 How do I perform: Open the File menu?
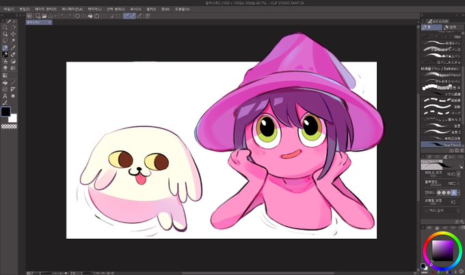pos(9,9)
